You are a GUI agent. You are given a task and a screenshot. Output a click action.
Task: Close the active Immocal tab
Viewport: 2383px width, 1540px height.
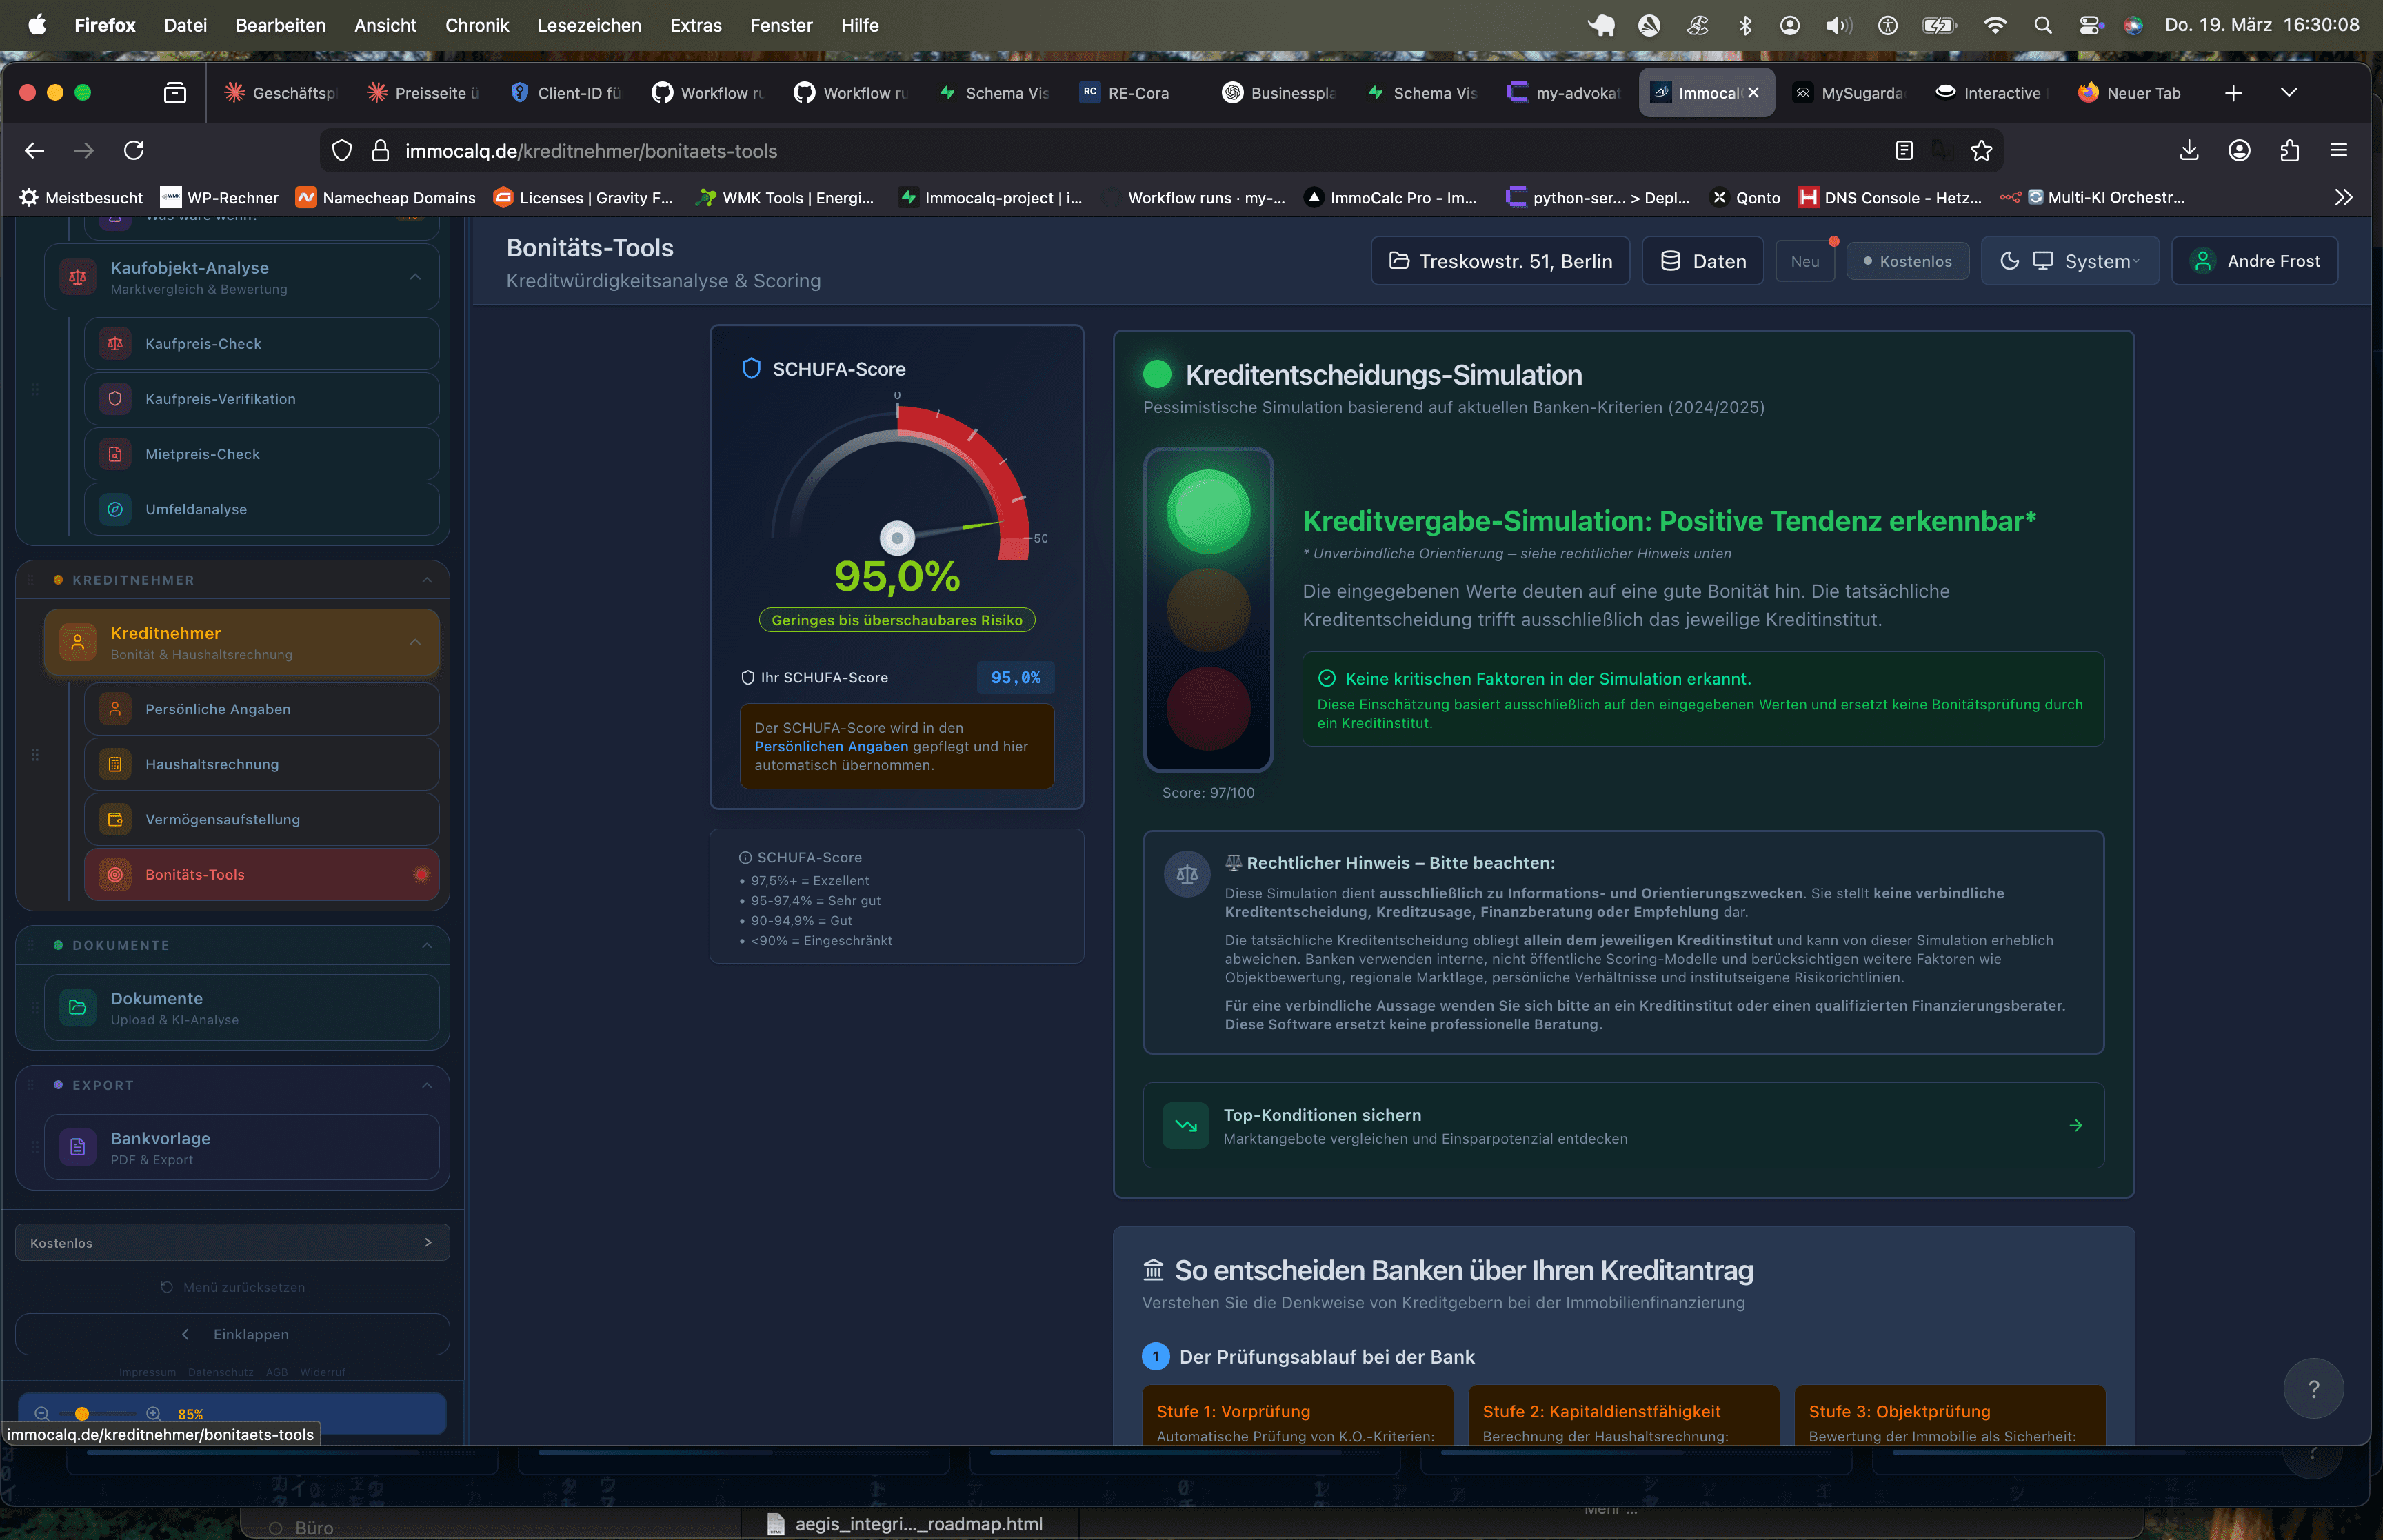pos(1753,93)
